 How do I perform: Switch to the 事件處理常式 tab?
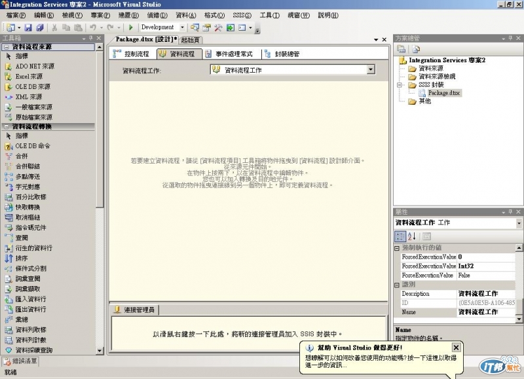pos(229,54)
